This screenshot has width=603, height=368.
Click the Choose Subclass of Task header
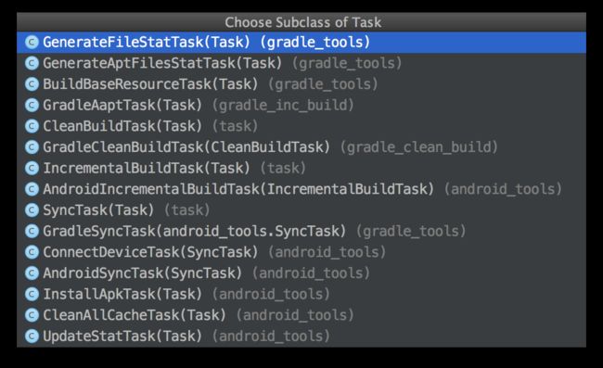303,22
